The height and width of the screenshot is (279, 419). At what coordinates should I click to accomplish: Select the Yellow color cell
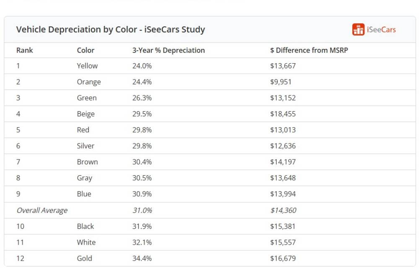pyautogui.click(x=87, y=66)
